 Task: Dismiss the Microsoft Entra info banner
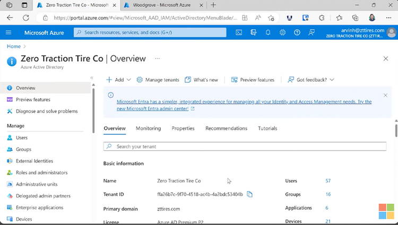tap(385, 96)
